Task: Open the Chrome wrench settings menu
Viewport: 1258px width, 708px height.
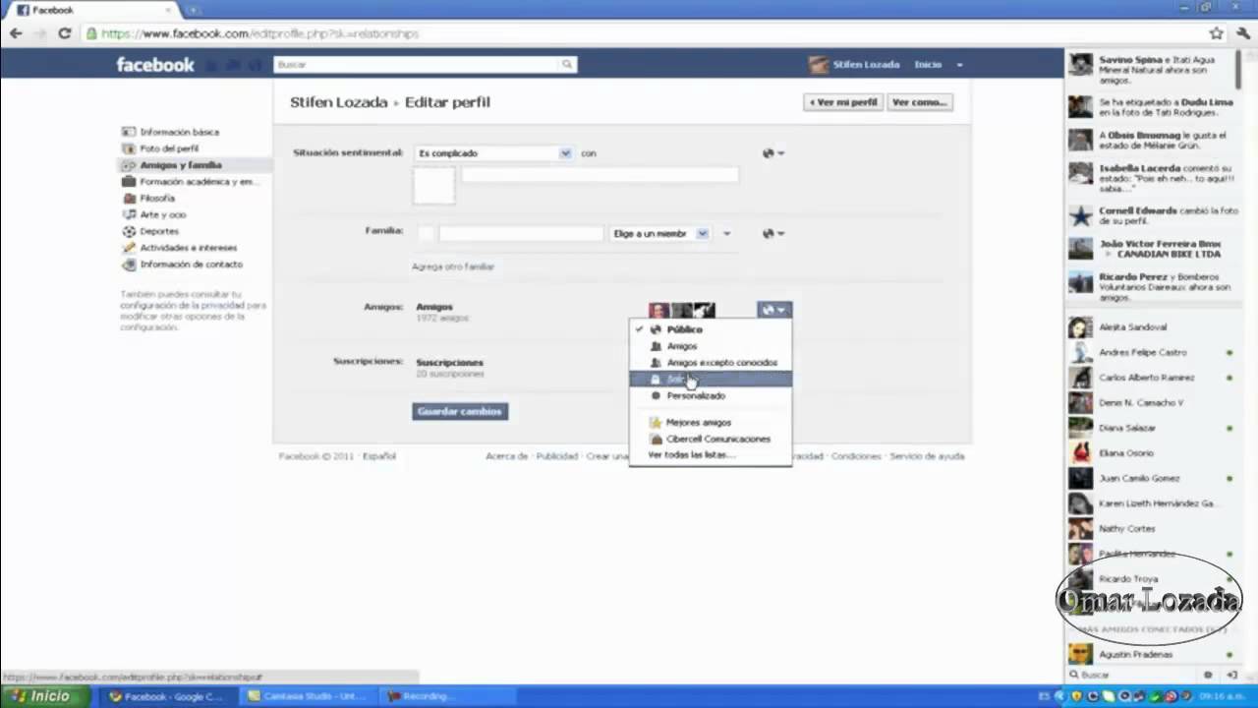Action: pos(1243,33)
